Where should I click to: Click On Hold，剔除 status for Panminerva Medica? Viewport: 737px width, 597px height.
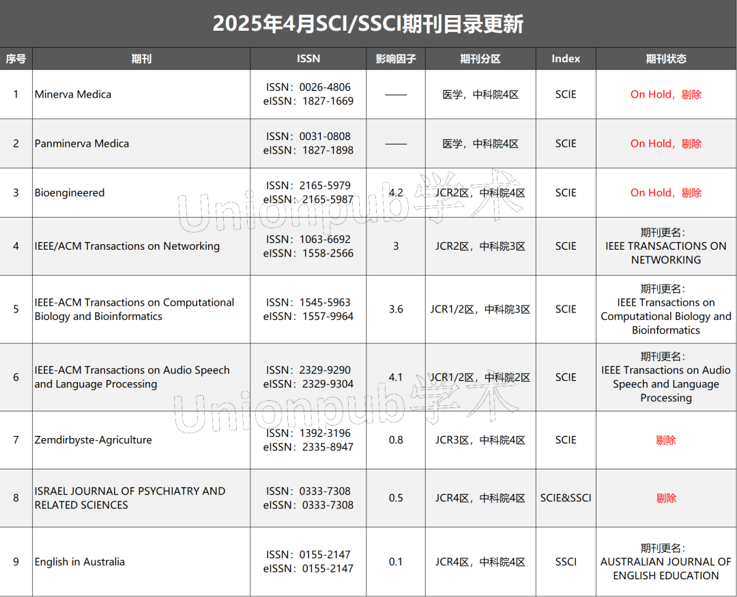666,143
